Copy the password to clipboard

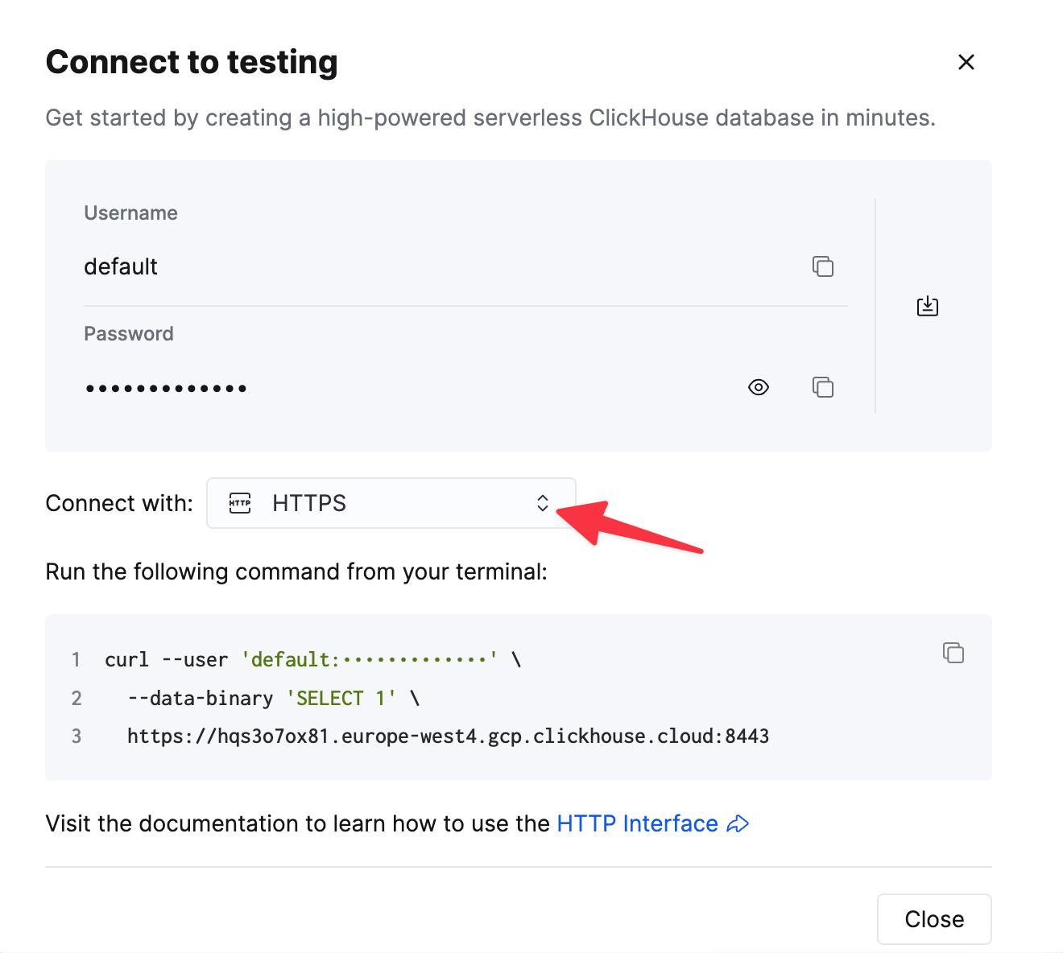(x=823, y=387)
